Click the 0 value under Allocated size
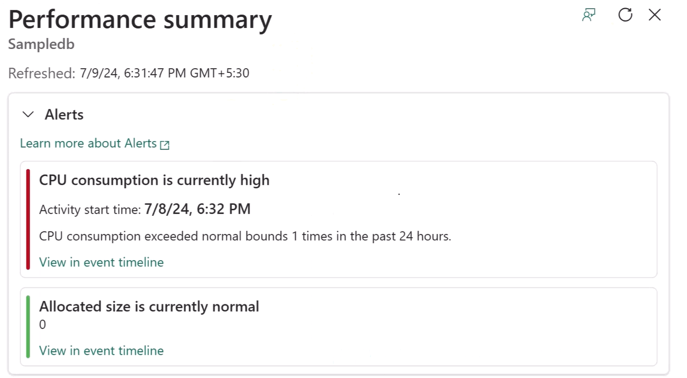The width and height of the screenshot is (687, 378). [x=43, y=324]
